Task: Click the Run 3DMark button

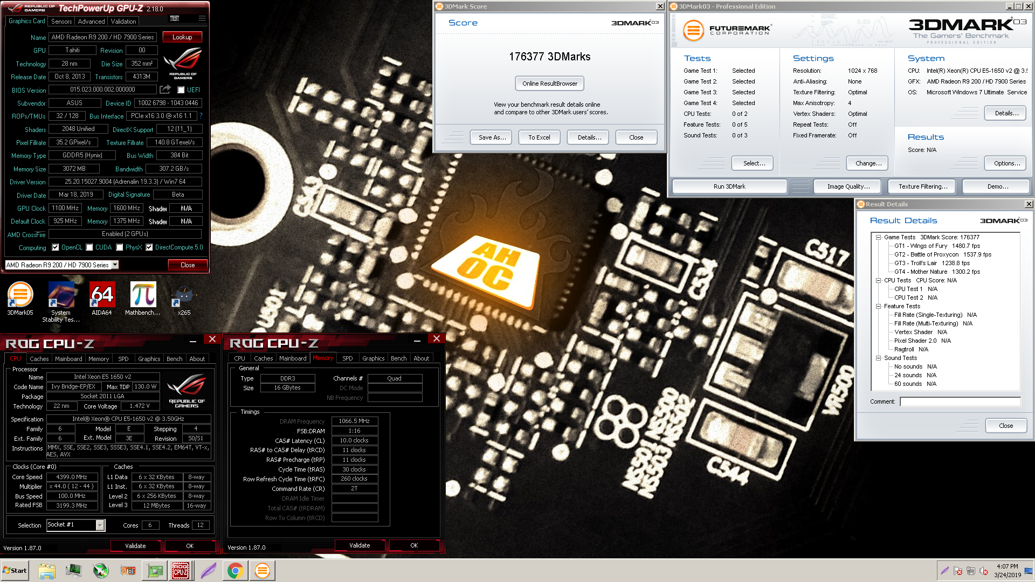Action: coord(729,186)
